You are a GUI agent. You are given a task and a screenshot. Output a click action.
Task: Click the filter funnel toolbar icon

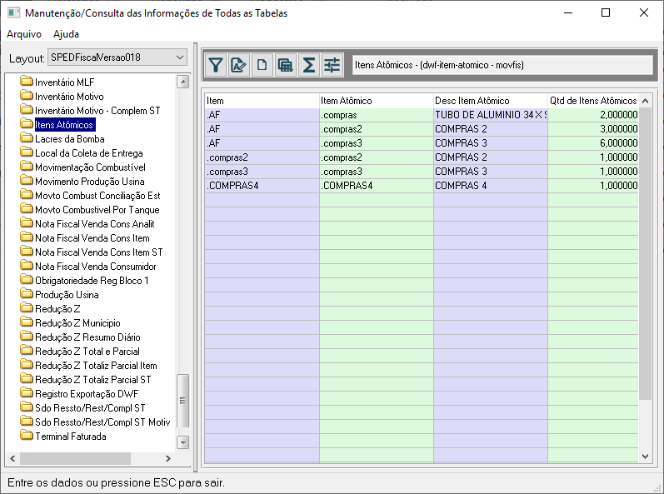[x=216, y=65]
